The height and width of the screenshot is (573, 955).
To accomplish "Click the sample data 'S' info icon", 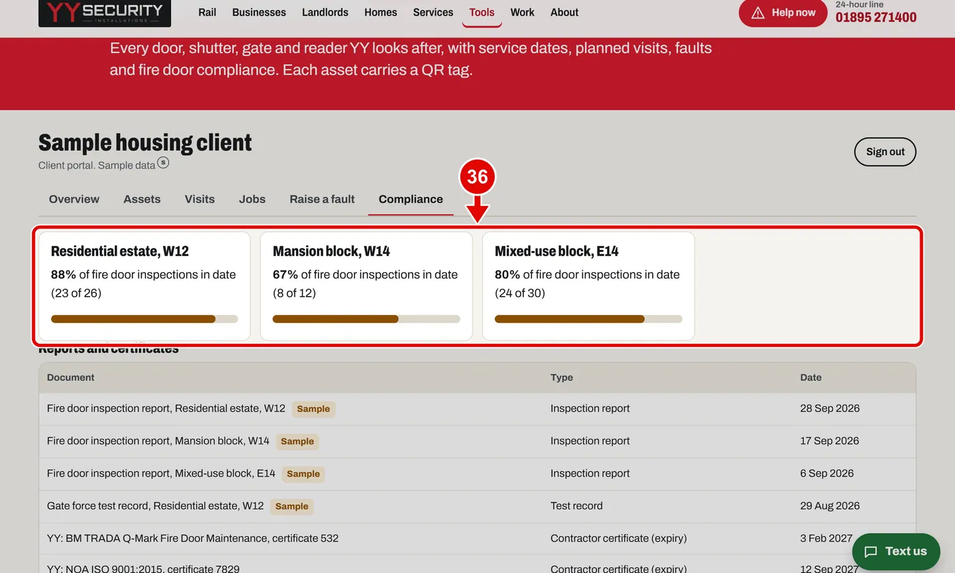I will coord(163,163).
